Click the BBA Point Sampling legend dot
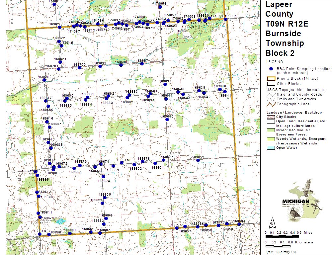The image size is (332, 255). pos(271,69)
